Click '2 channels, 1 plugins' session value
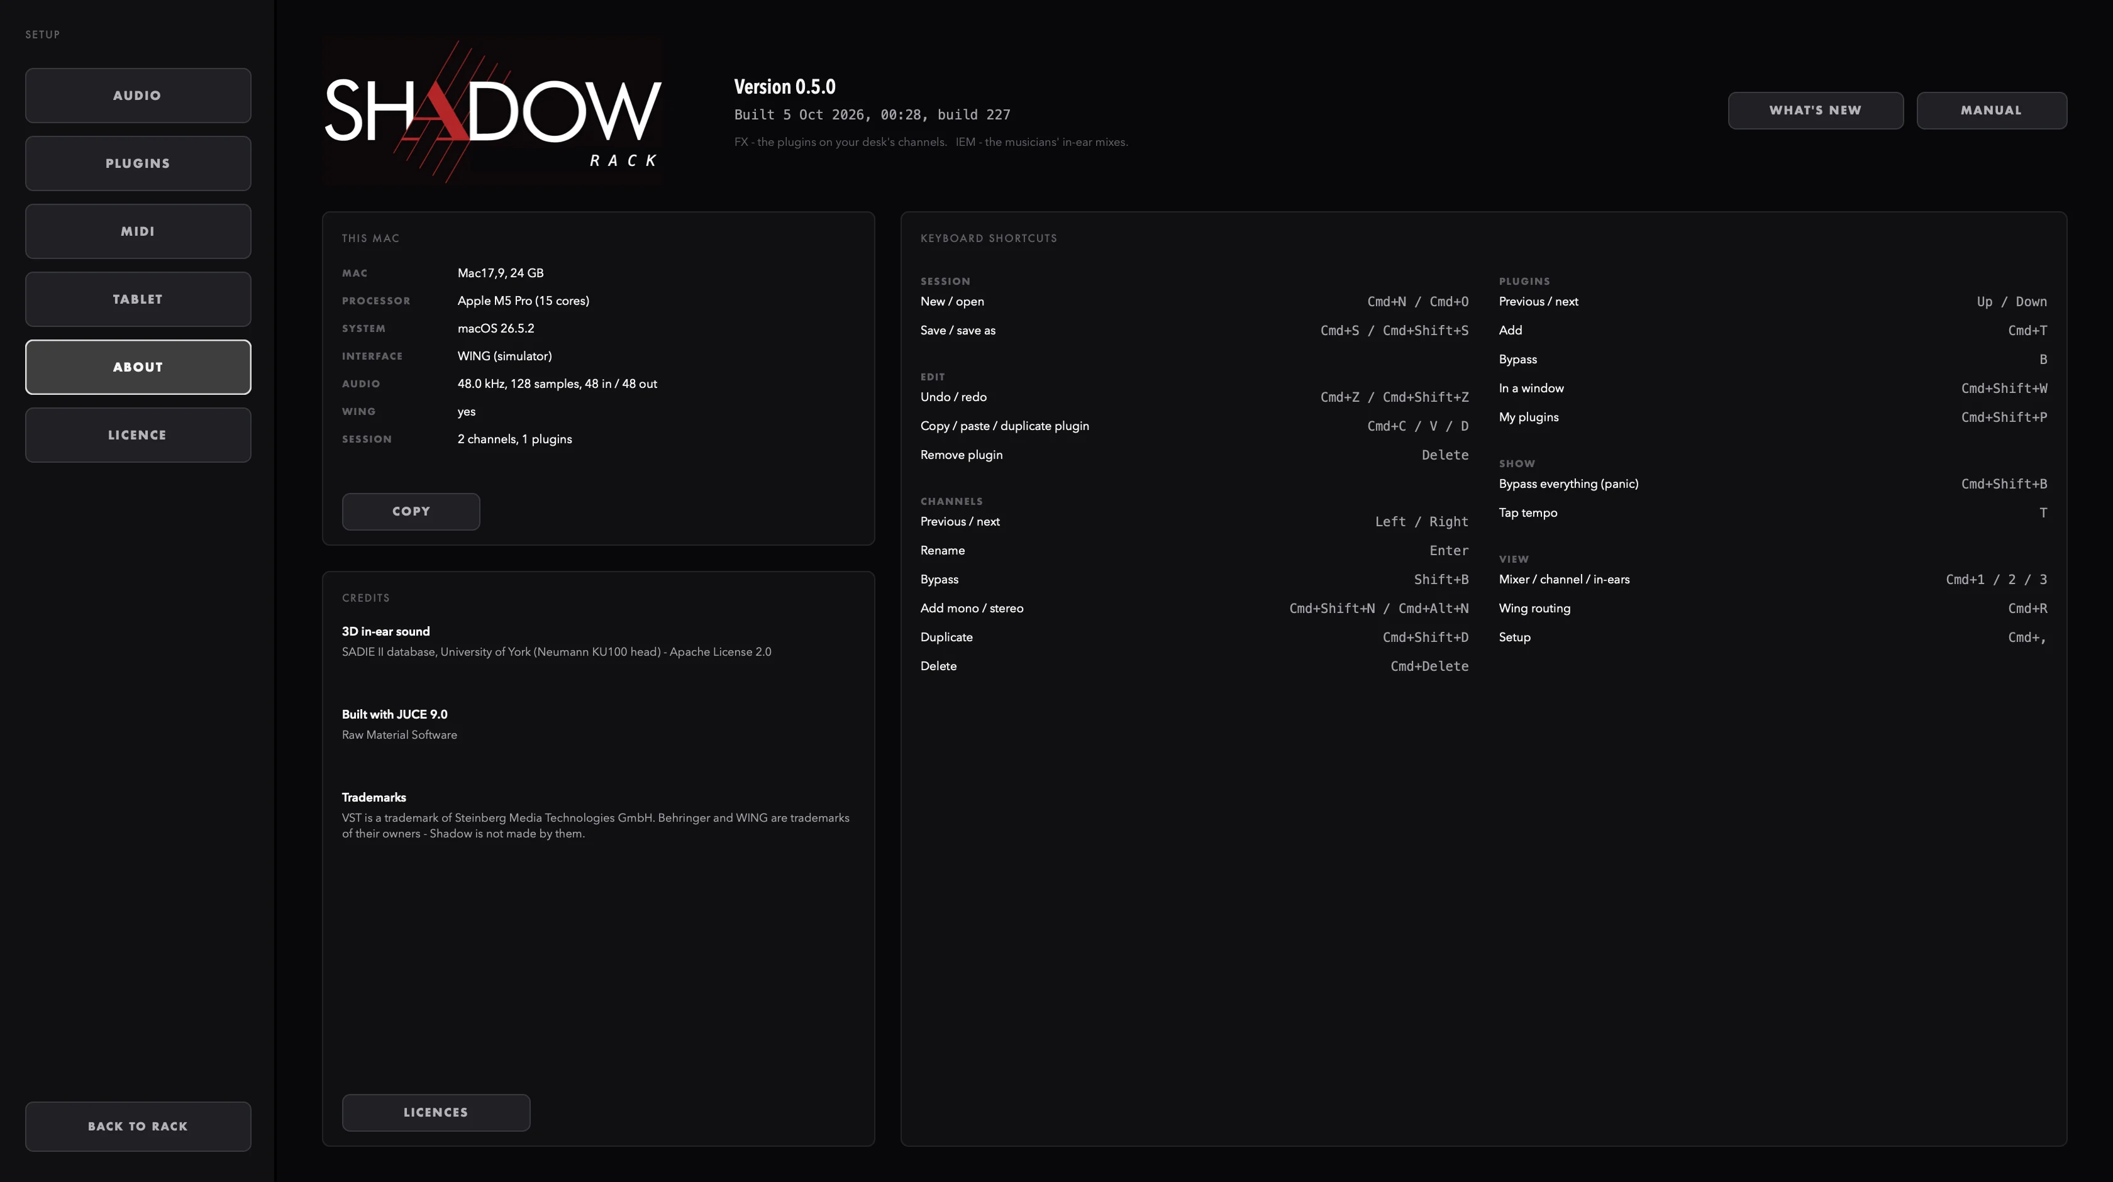The image size is (2113, 1182). point(514,439)
